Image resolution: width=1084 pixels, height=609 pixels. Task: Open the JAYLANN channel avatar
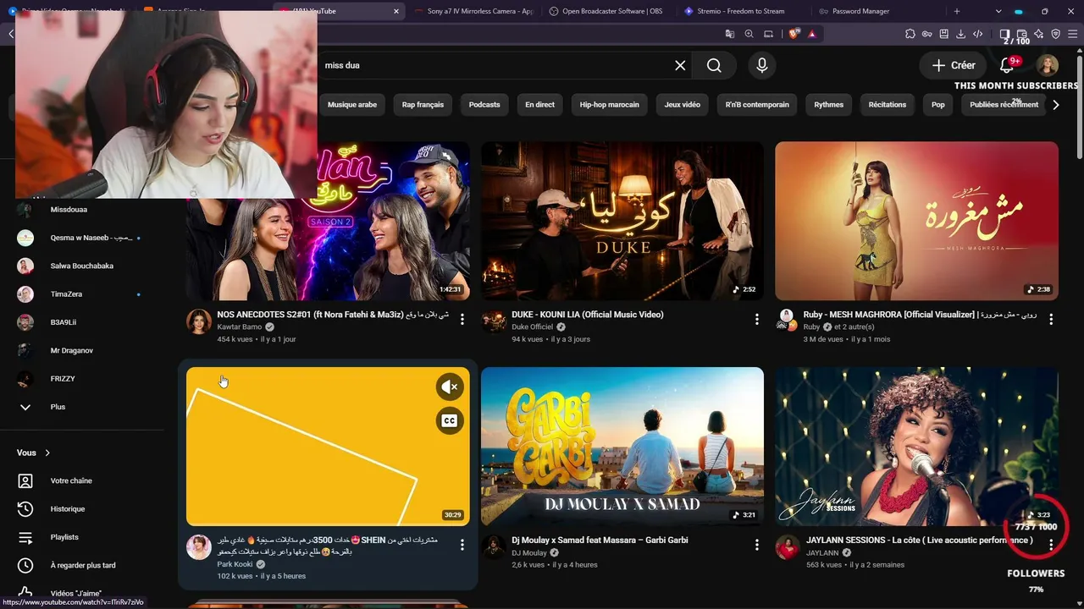click(x=788, y=546)
